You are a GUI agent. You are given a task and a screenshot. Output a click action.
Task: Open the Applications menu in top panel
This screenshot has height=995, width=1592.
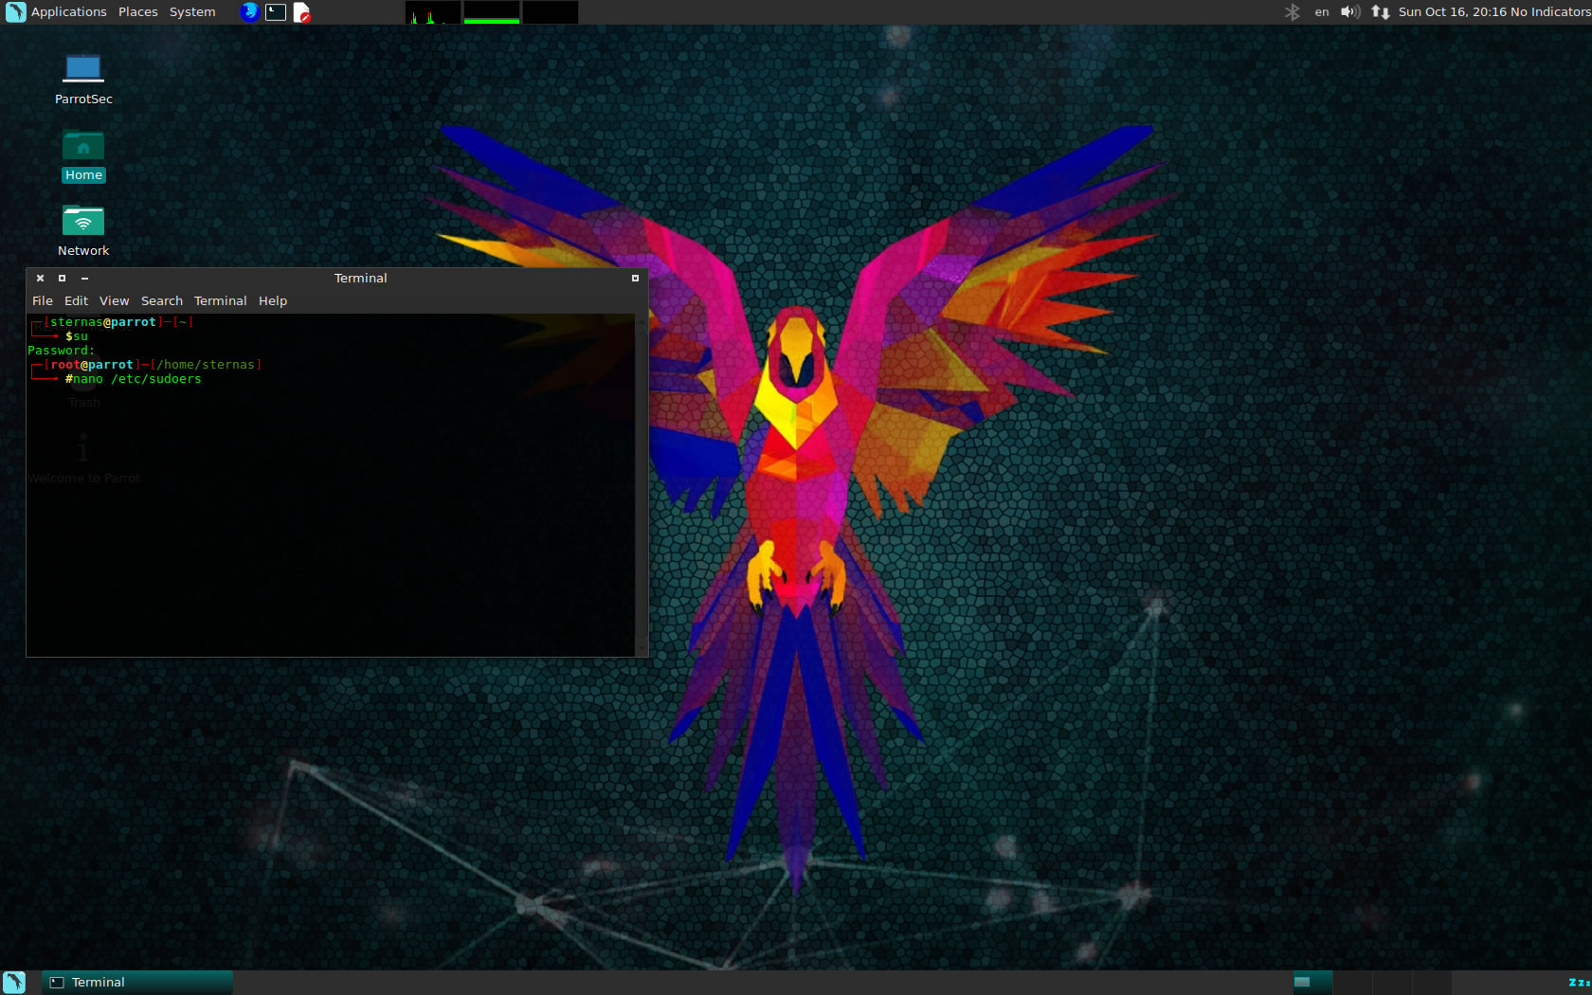click(x=68, y=11)
